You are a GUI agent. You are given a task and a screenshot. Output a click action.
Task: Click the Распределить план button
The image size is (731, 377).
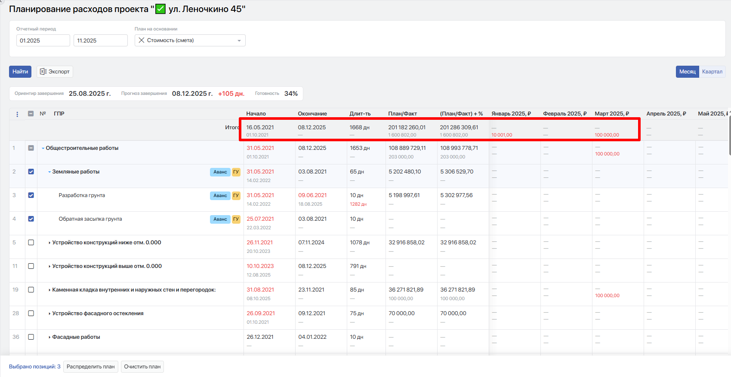coord(90,367)
